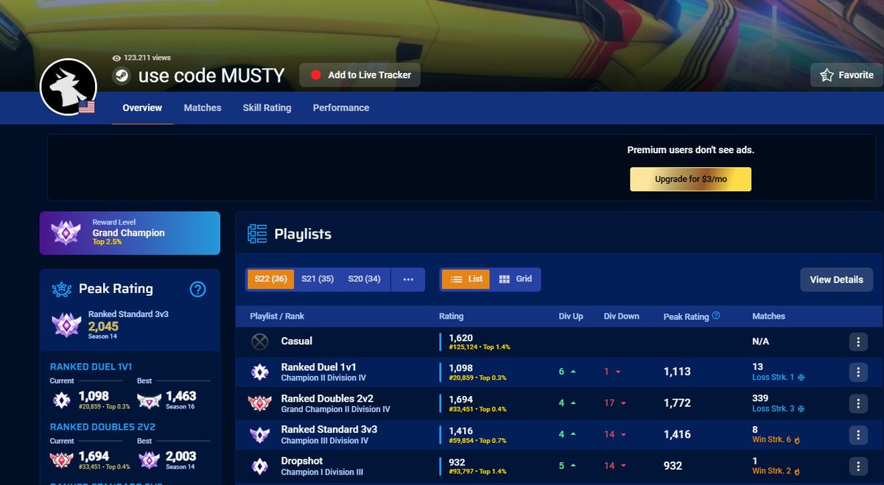
Task: Click the US flag badge on avatar
Action: tap(87, 107)
